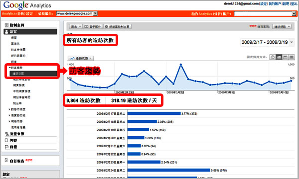Open the advanced segment 造訪總數 dropdown
299x179 pixels.
pyautogui.click(x=282, y=27)
